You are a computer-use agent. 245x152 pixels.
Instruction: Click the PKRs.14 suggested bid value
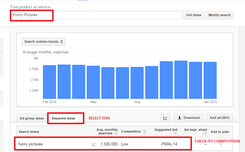169,144
